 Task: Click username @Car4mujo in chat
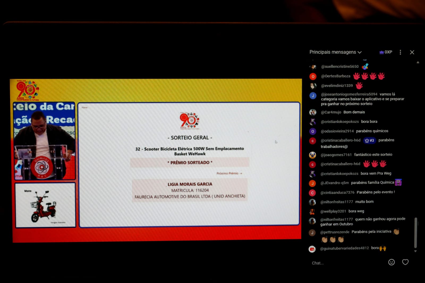coord(331,112)
